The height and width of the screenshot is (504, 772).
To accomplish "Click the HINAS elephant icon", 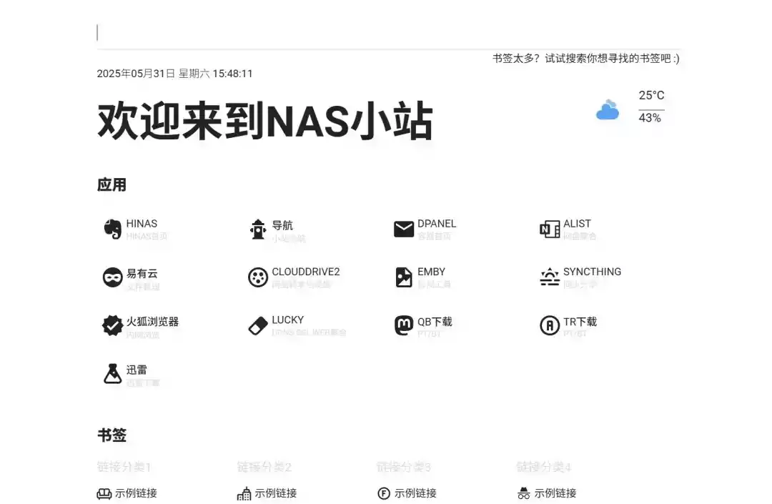I will point(113,229).
